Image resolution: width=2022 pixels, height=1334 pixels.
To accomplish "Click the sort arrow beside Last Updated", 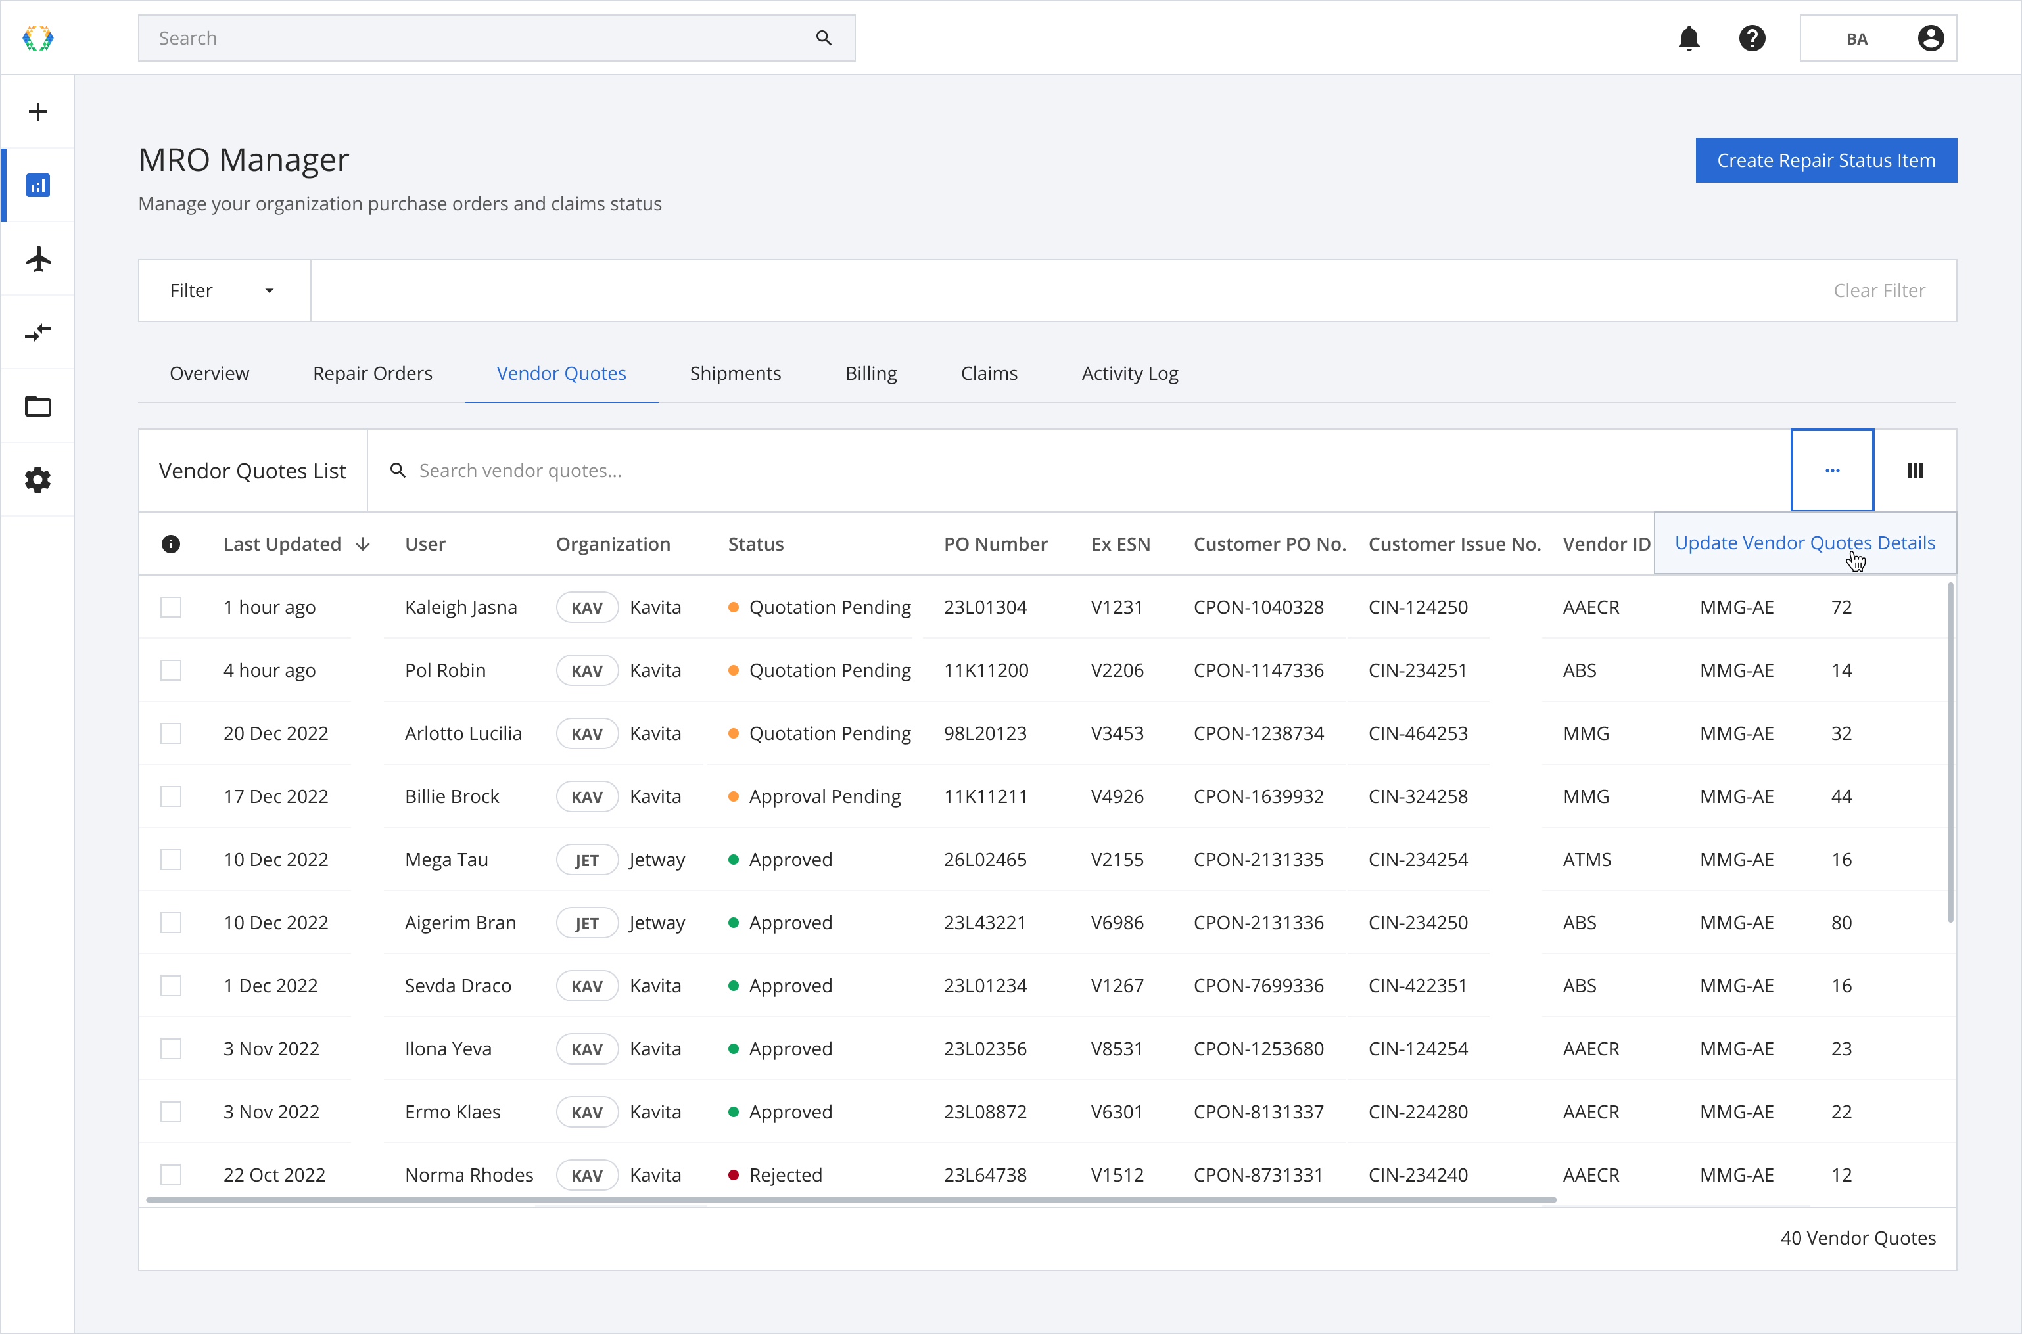I will pyautogui.click(x=363, y=545).
